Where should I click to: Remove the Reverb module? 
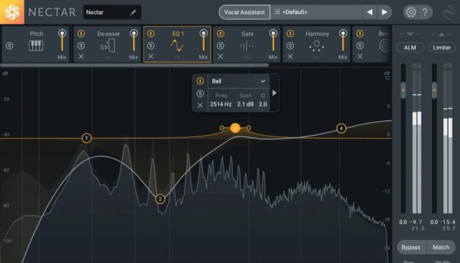point(360,56)
